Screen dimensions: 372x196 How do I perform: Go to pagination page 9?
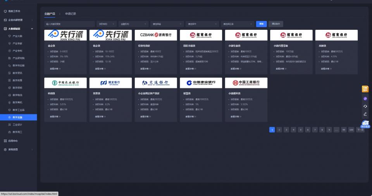(329, 130)
